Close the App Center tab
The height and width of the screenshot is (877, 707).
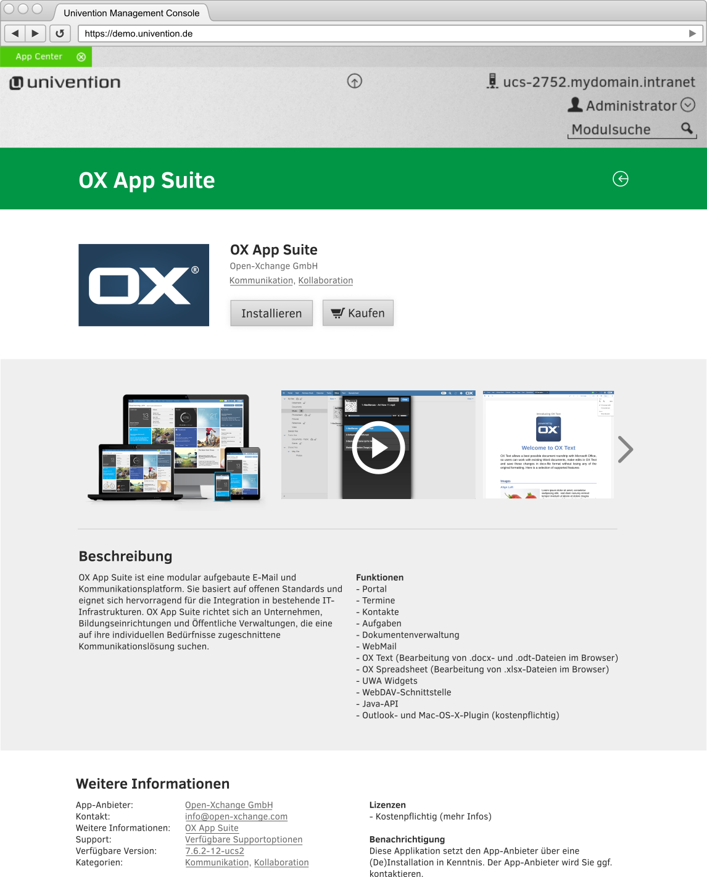tap(81, 57)
